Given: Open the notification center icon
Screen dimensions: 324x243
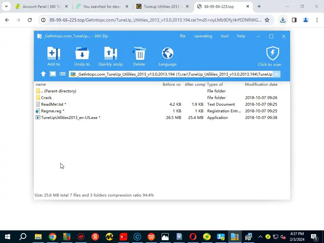Looking at the screenshot, I should [x=314, y=237].
